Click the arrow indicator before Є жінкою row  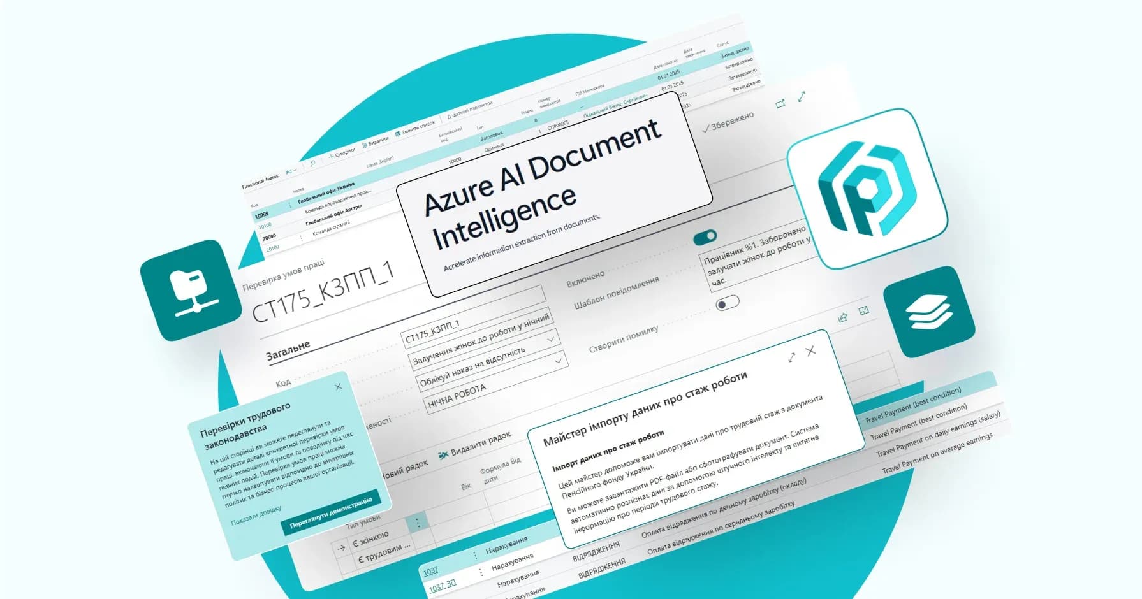point(342,547)
